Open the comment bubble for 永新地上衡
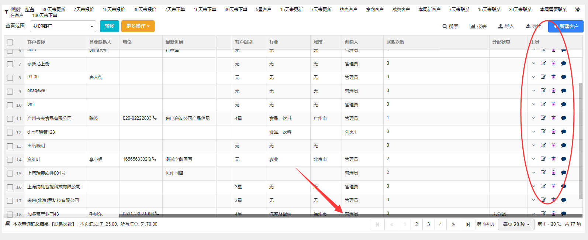The height and width of the screenshot is (240, 588). (564, 64)
